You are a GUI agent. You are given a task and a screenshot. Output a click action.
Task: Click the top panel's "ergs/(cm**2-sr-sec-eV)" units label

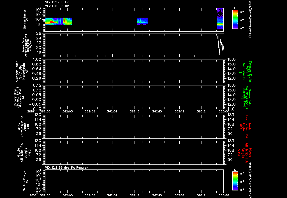(x=250, y=19)
